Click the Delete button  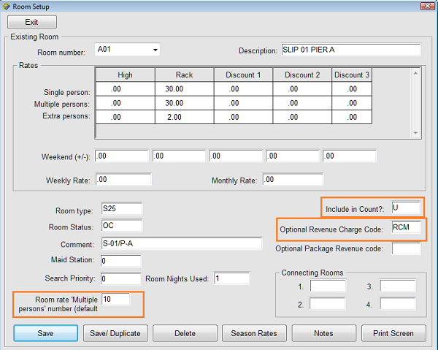click(185, 333)
